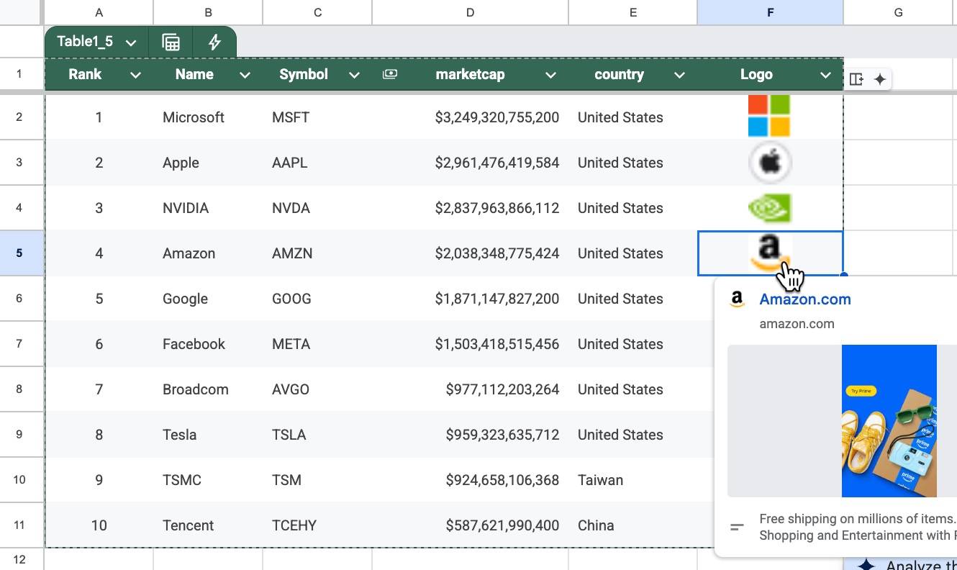The image size is (957, 570).
Task: Select the META symbol cell
Action: click(317, 344)
